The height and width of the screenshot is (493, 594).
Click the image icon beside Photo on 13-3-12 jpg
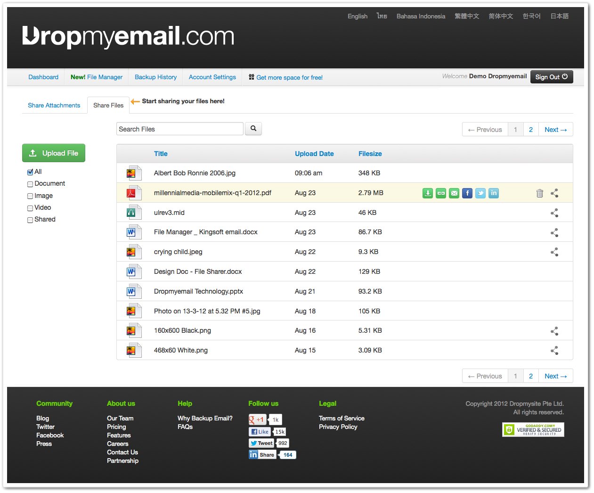pyautogui.click(x=134, y=311)
